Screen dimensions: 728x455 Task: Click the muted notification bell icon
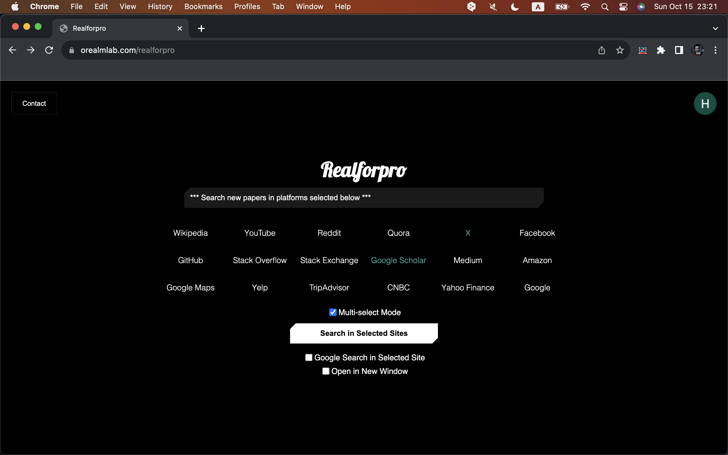coord(493,7)
